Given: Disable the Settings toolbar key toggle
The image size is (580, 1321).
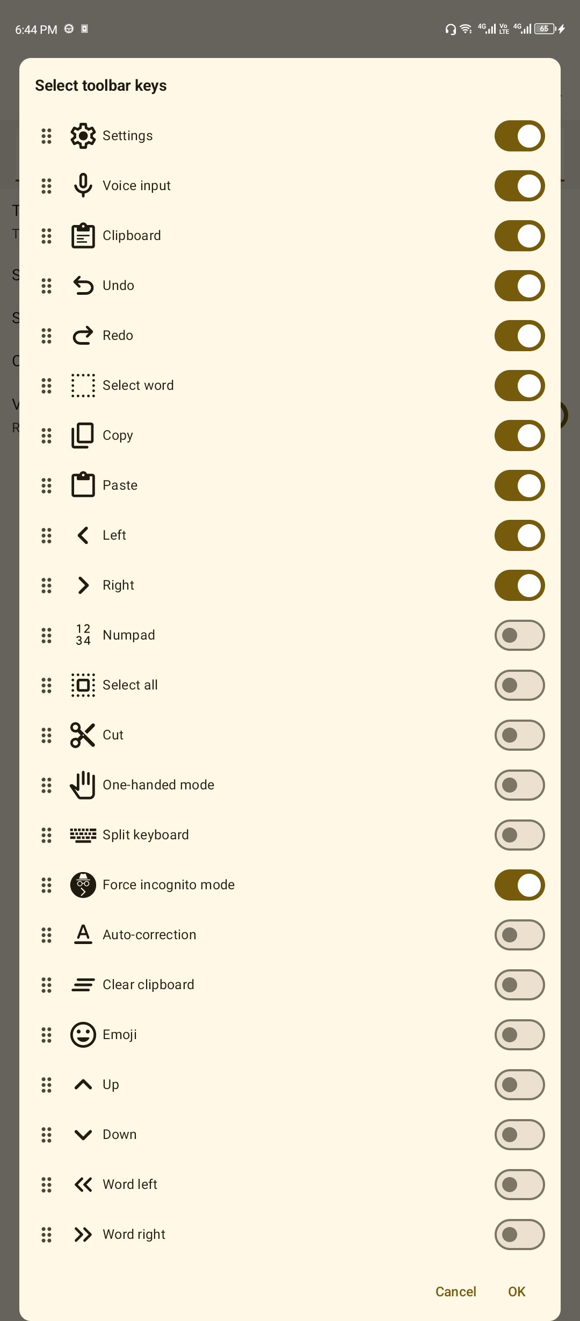Looking at the screenshot, I should tap(520, 136).
